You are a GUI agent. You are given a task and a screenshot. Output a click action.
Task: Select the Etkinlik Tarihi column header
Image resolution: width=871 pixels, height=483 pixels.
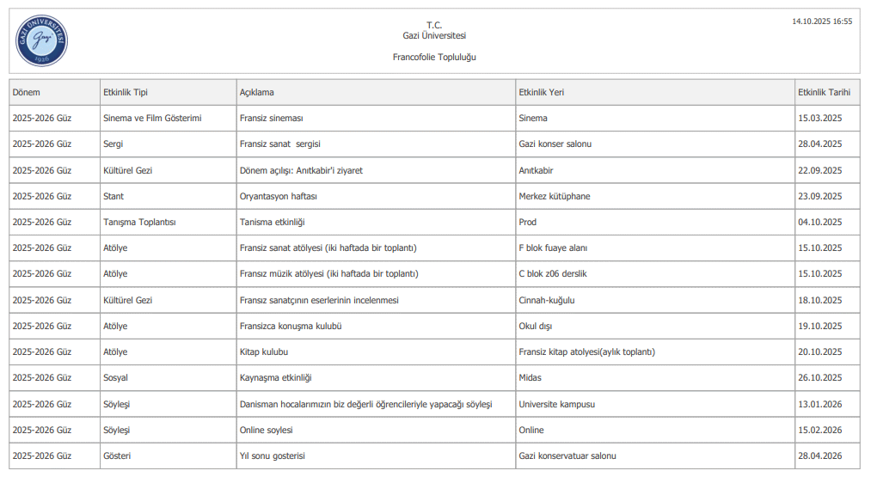(x=824, y=92)
